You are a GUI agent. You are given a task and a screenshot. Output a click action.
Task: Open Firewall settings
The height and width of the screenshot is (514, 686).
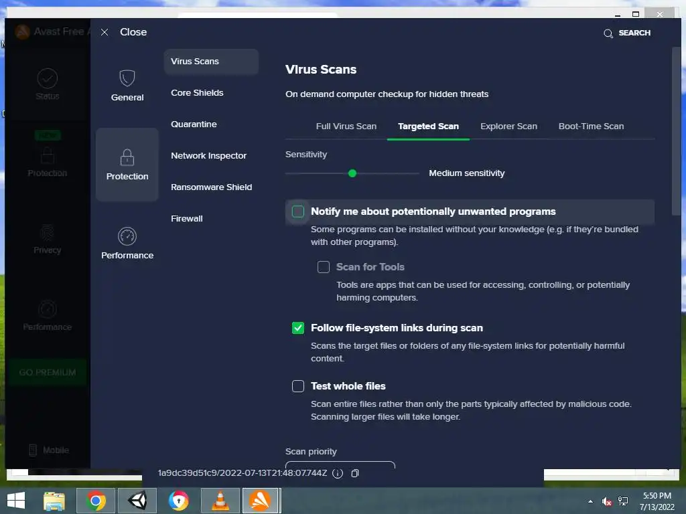tap(187, 219)
